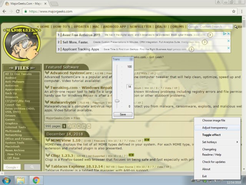Close the Sell More, Faster ad X
This screenshot has width=246, height=185.
(x=229, y=41)
